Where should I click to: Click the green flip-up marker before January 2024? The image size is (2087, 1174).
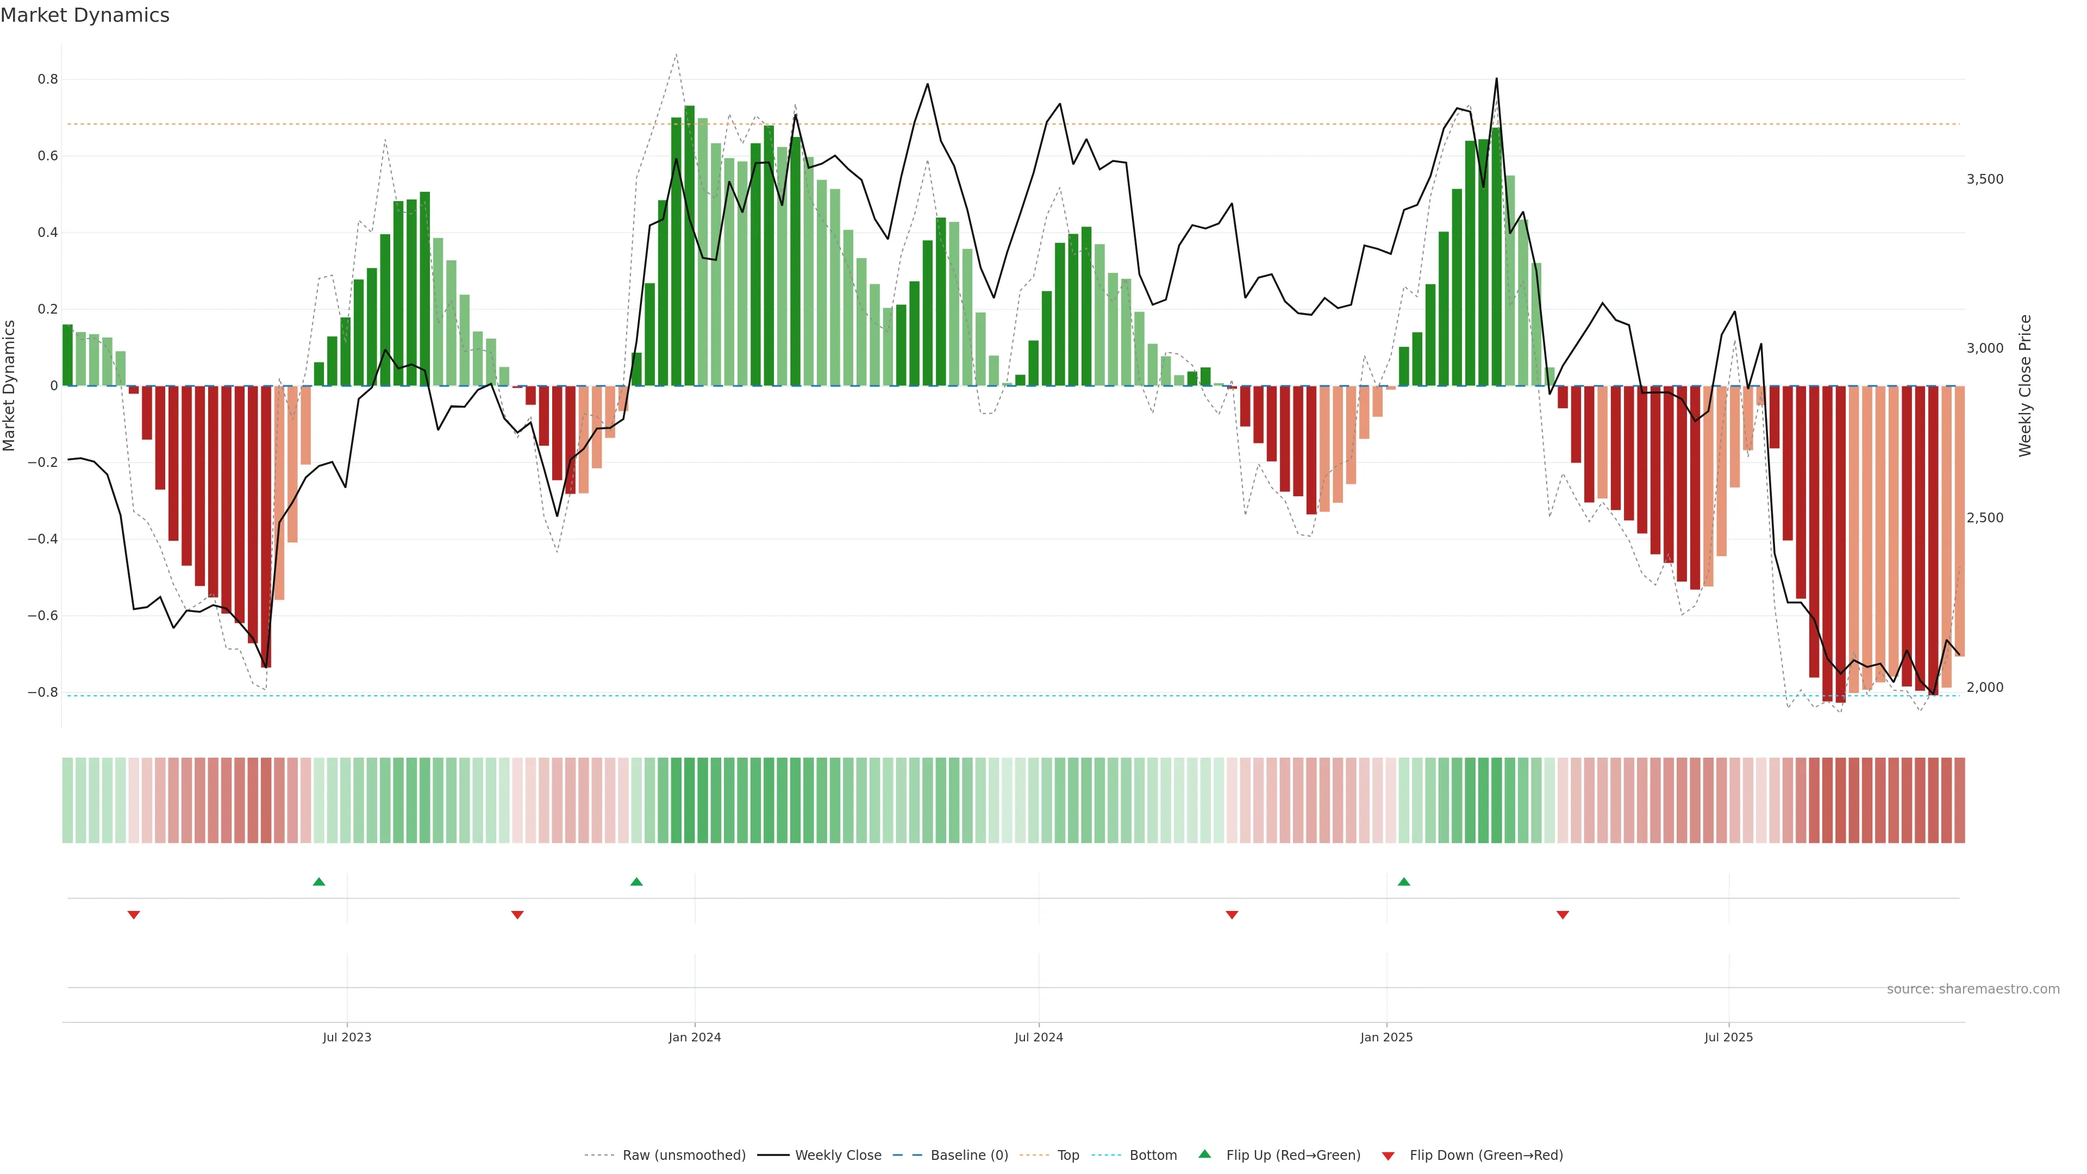(x=637, y=882)
